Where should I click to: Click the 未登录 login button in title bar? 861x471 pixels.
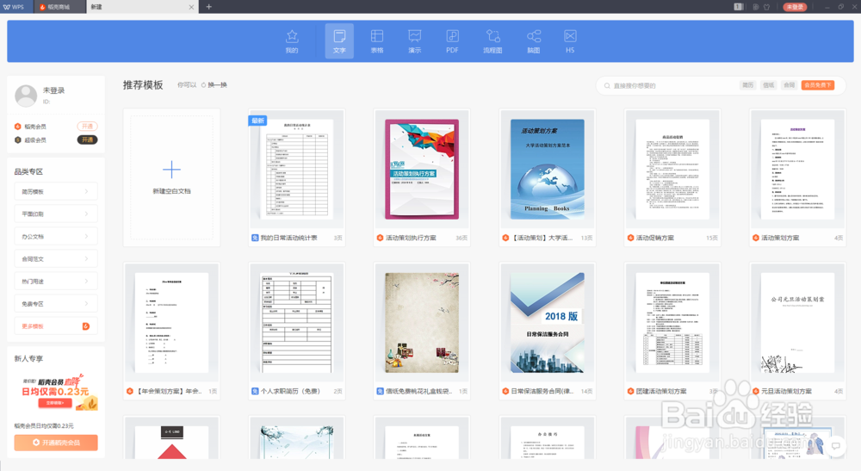coord(795,7)
